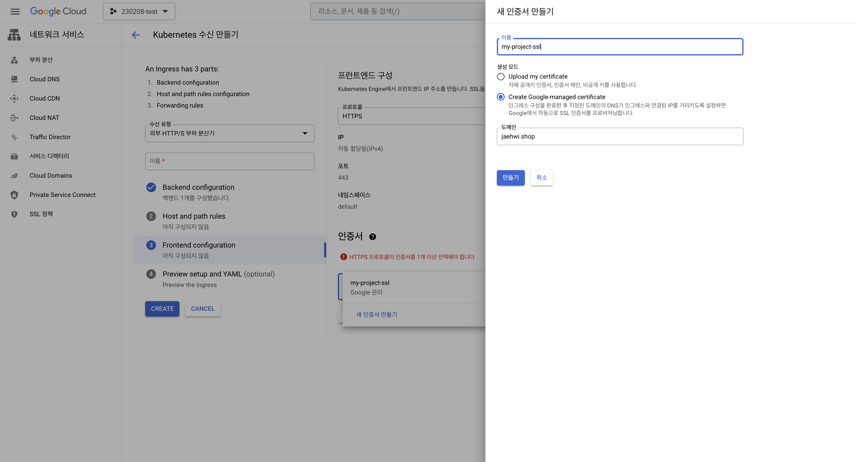Click the certificate name input field
This screenshot has width=857, height=462.
pos(620,47)
